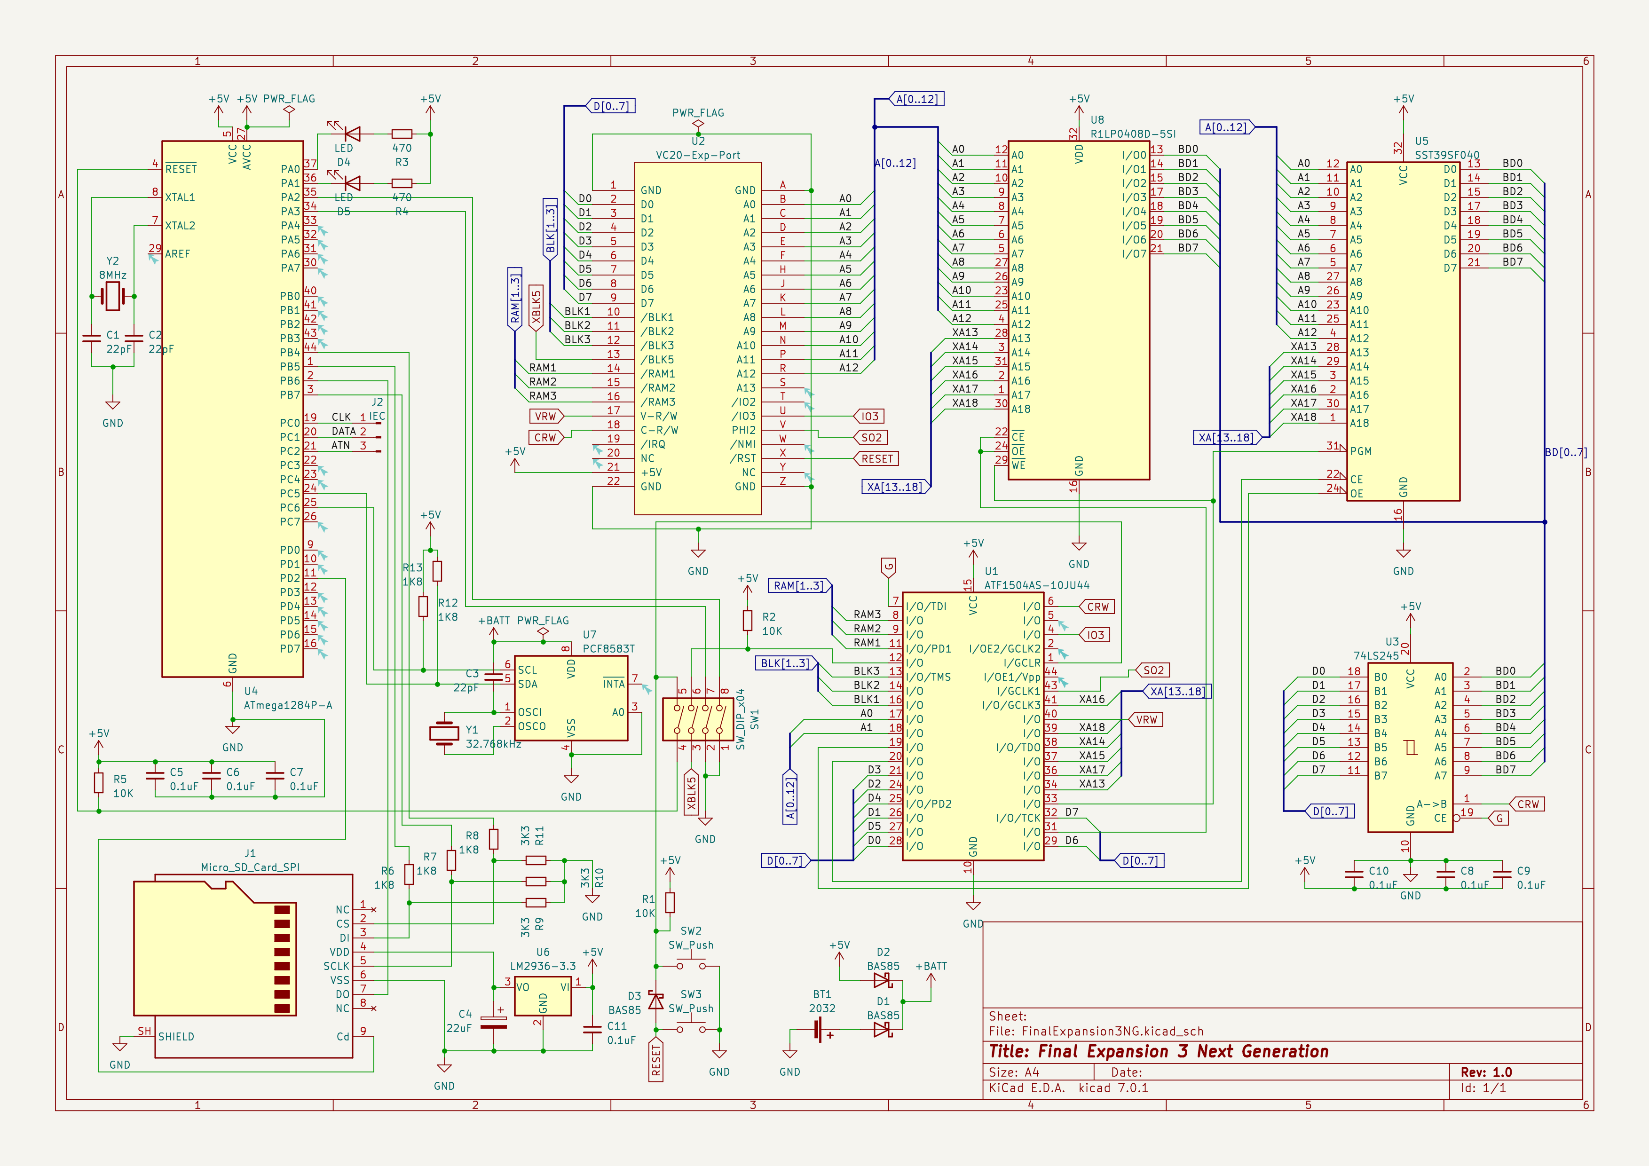Select the RAM[1..3] label beside ATF1504AS
1649x1166 pixels.
800,585
